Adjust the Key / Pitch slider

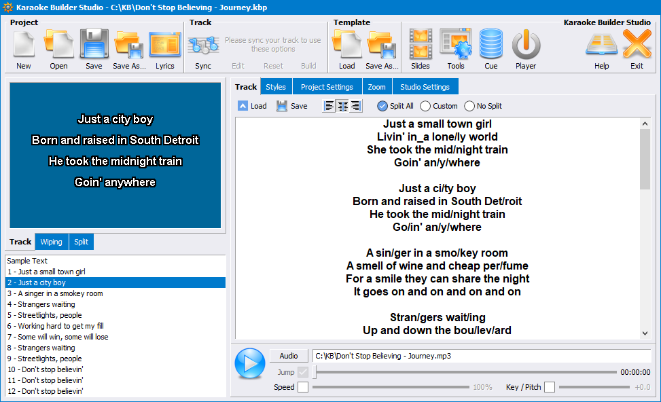594,387
